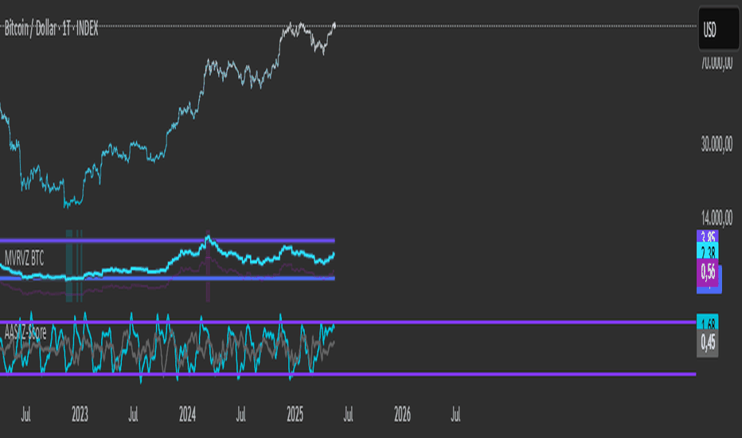Click the Jul label between 2024 and 2025

241,415
